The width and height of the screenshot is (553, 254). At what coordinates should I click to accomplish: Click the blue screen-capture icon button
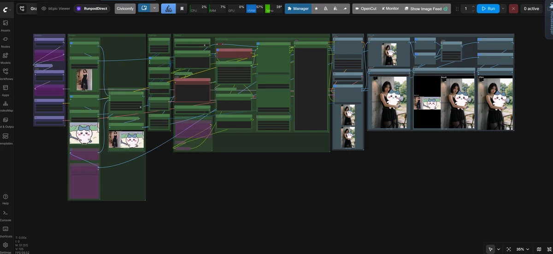[144, 8]
